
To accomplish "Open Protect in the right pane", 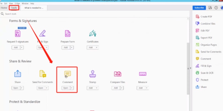I will tap(202, 80).
